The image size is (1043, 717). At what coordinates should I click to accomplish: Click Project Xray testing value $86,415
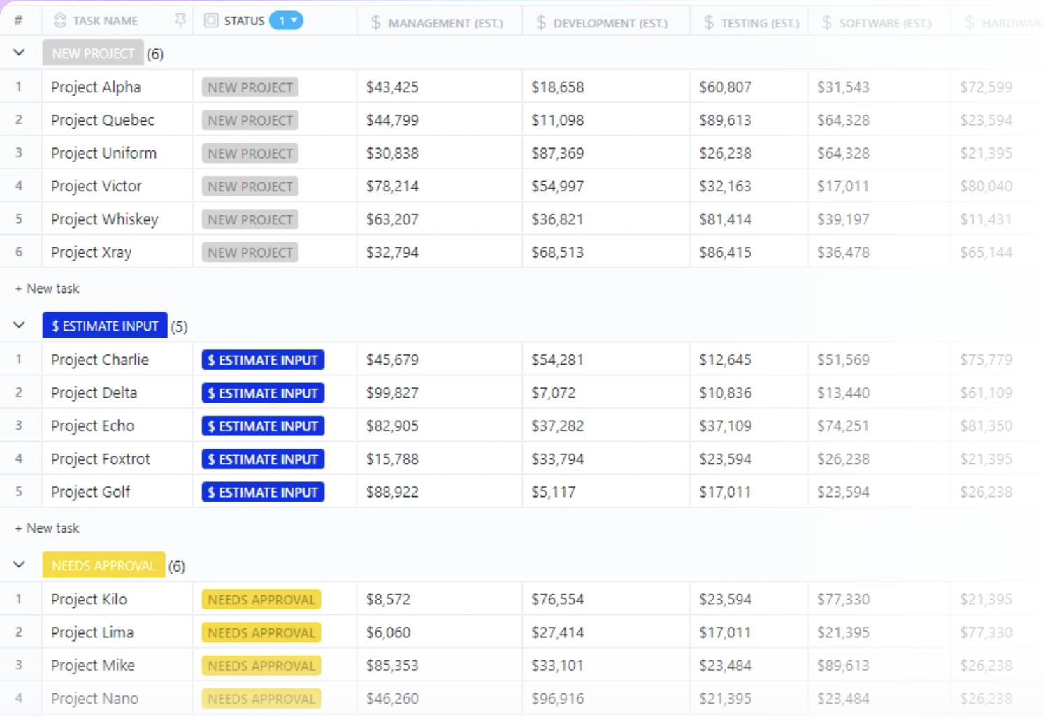pos(725,252)
